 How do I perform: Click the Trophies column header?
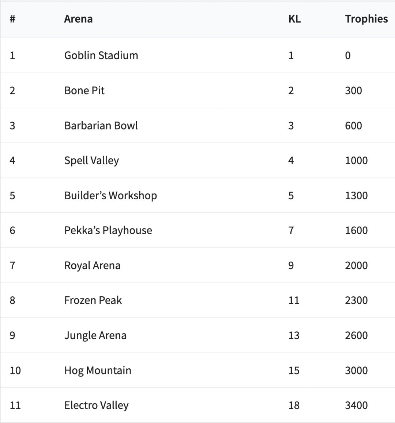coord(366,19)
